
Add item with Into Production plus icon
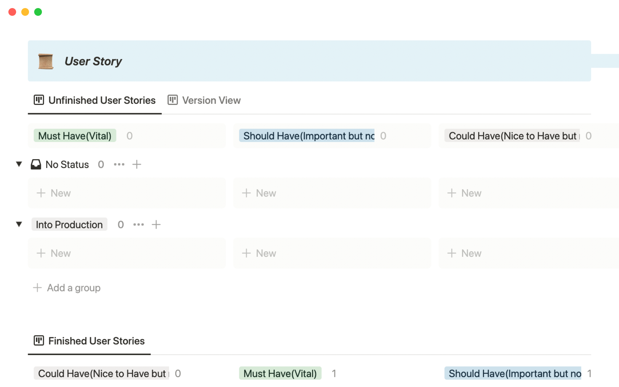pos(156,224)
